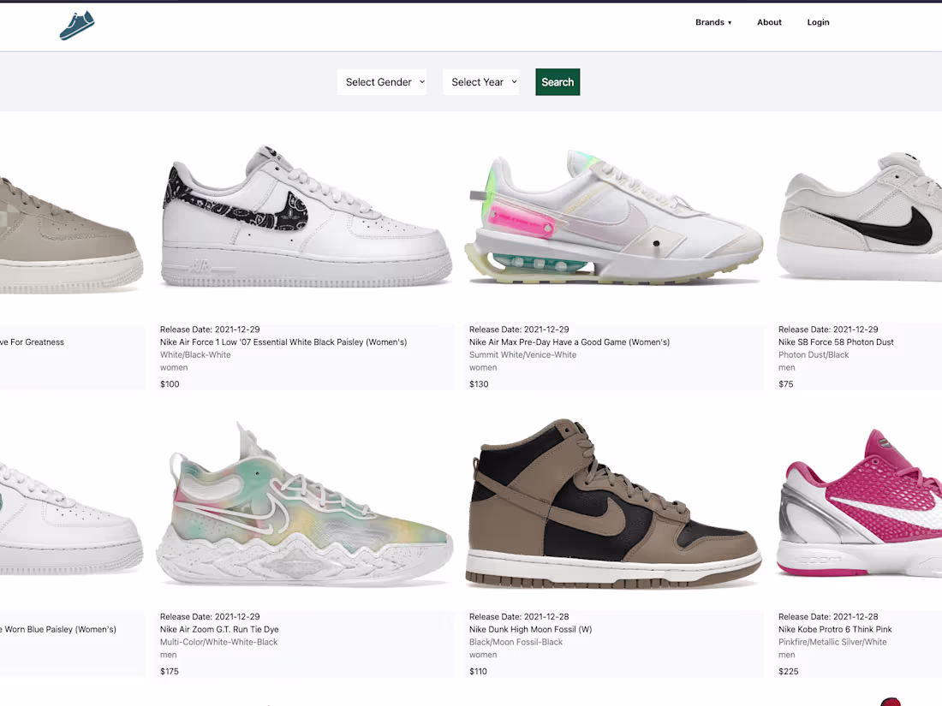Click the $175 price under Air Zoom G.T.
The height and width of the screenshot is (706, 942).
169,671
